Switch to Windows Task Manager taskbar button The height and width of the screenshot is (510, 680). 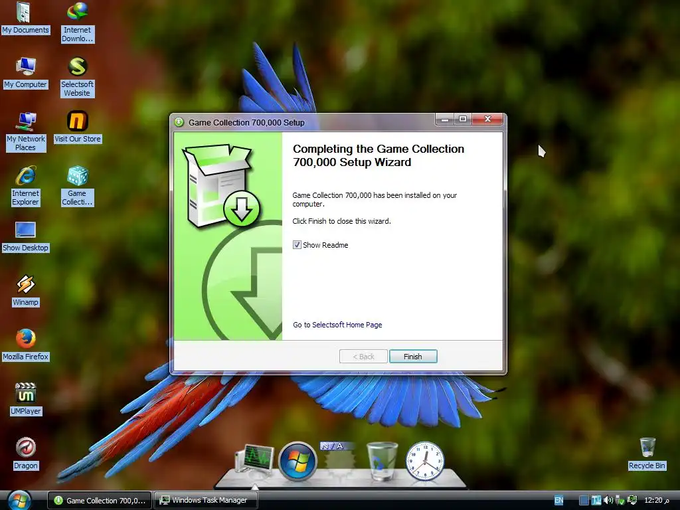pyautogui.click(x=206, y=501)
